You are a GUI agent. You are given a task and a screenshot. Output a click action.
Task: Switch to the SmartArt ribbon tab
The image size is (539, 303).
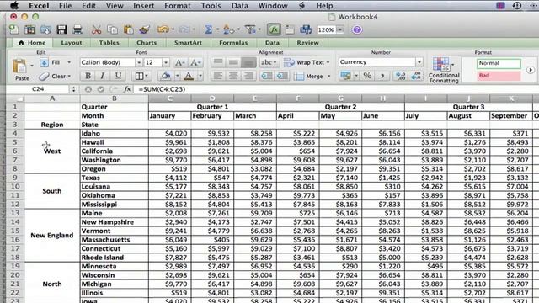(188, 43)
